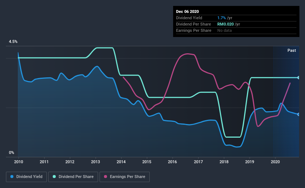Toggle the Dividend Per Share legend button

[73, 177]
